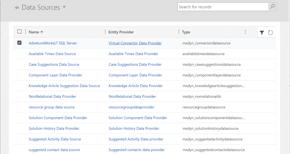Image resolution: width=290 pixels, height=154 pixels.
Task: Open resourcegroupdataprovider link
Action: click(x=131, y=107)
